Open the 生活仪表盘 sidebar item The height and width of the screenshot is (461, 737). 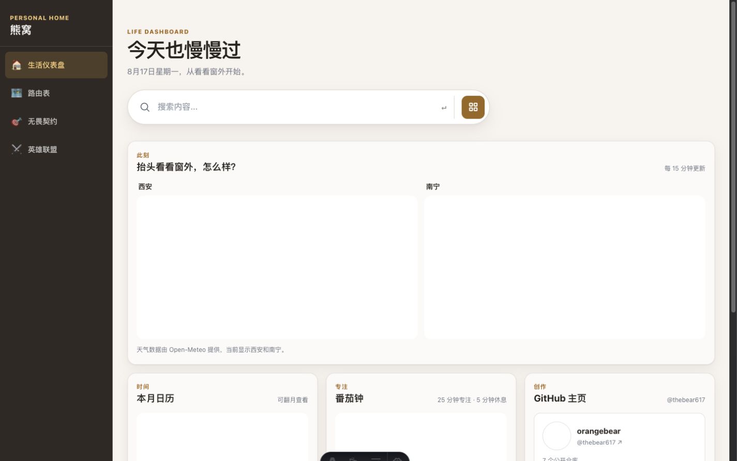coord(56,65)
